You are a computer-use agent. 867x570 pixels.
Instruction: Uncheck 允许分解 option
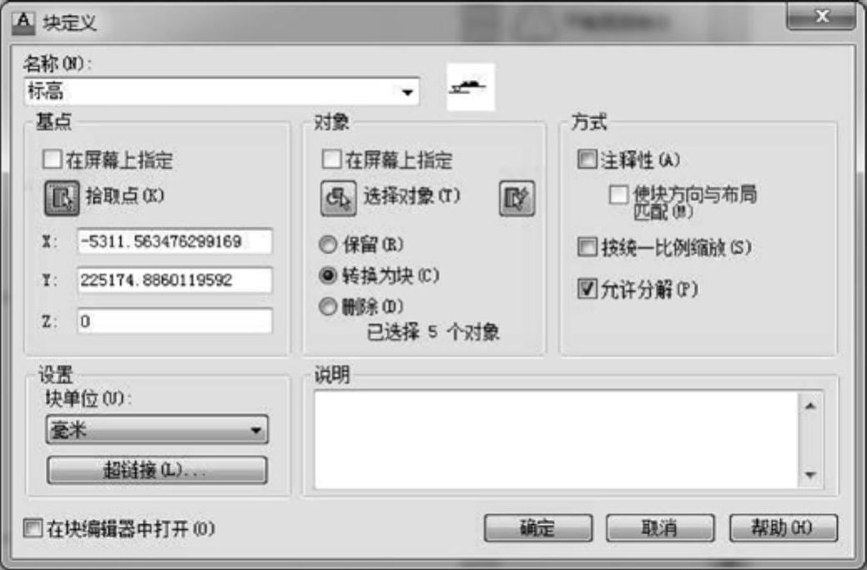click(x=587, y=288)
